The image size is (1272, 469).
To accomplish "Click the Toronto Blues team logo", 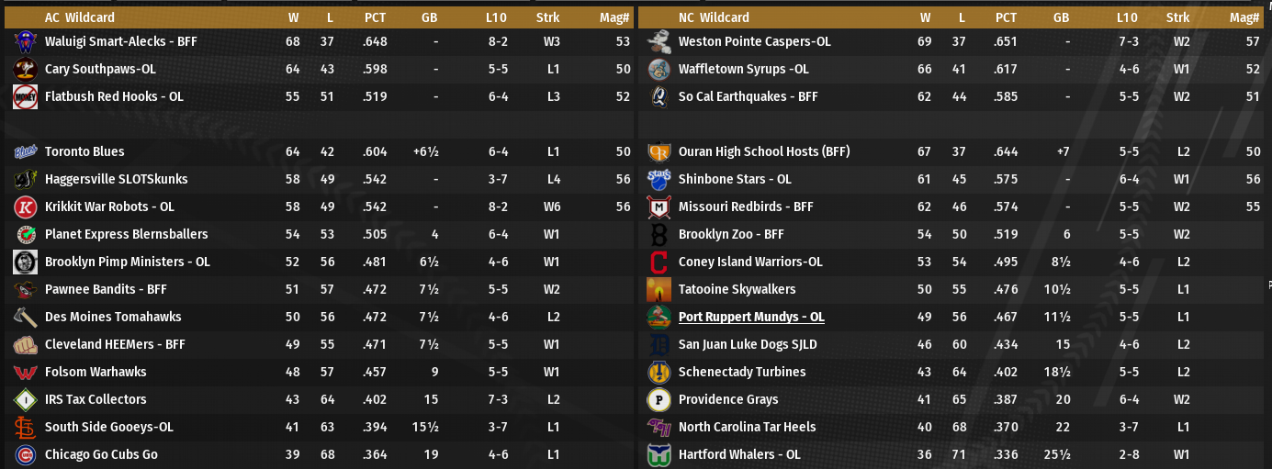I will click(x=25, y=151).
